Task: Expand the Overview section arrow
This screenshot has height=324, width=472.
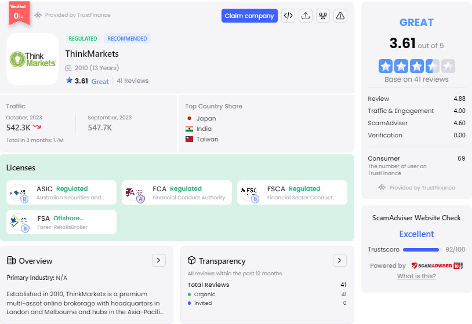Action: (159, 260)
